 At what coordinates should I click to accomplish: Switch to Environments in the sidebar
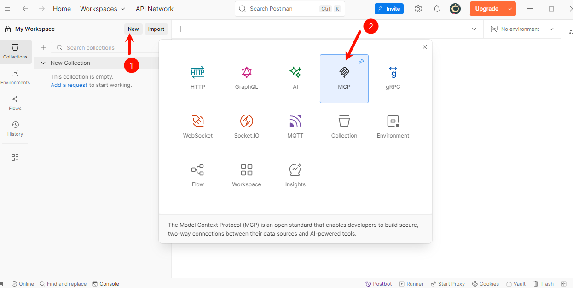(x=15, y=77)
